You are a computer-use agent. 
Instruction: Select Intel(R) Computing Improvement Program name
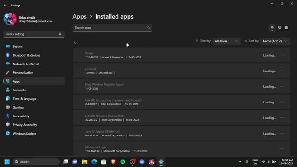point(114,100)
